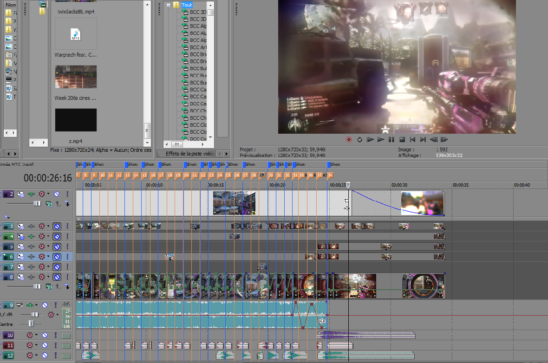Solo video track 6

(67, 257)
